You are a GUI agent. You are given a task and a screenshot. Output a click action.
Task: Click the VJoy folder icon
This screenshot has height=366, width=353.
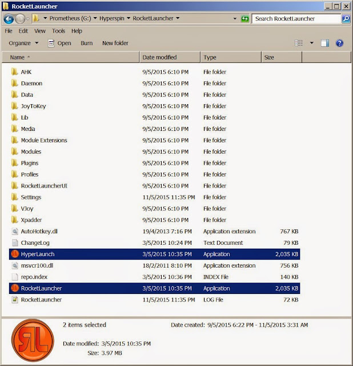click(15, 208)
